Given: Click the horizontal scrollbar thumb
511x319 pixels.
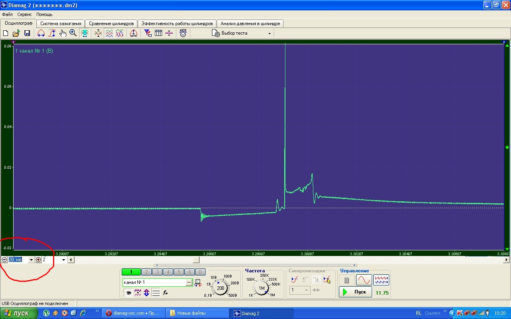Looking at the screenshot, I should [x=196, y=260].
